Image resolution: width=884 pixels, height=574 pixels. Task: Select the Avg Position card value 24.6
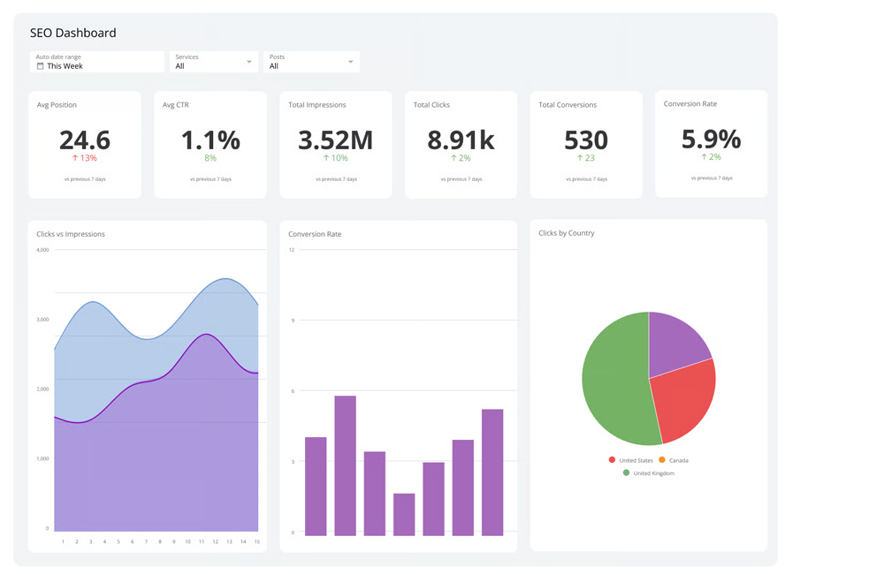85,140
